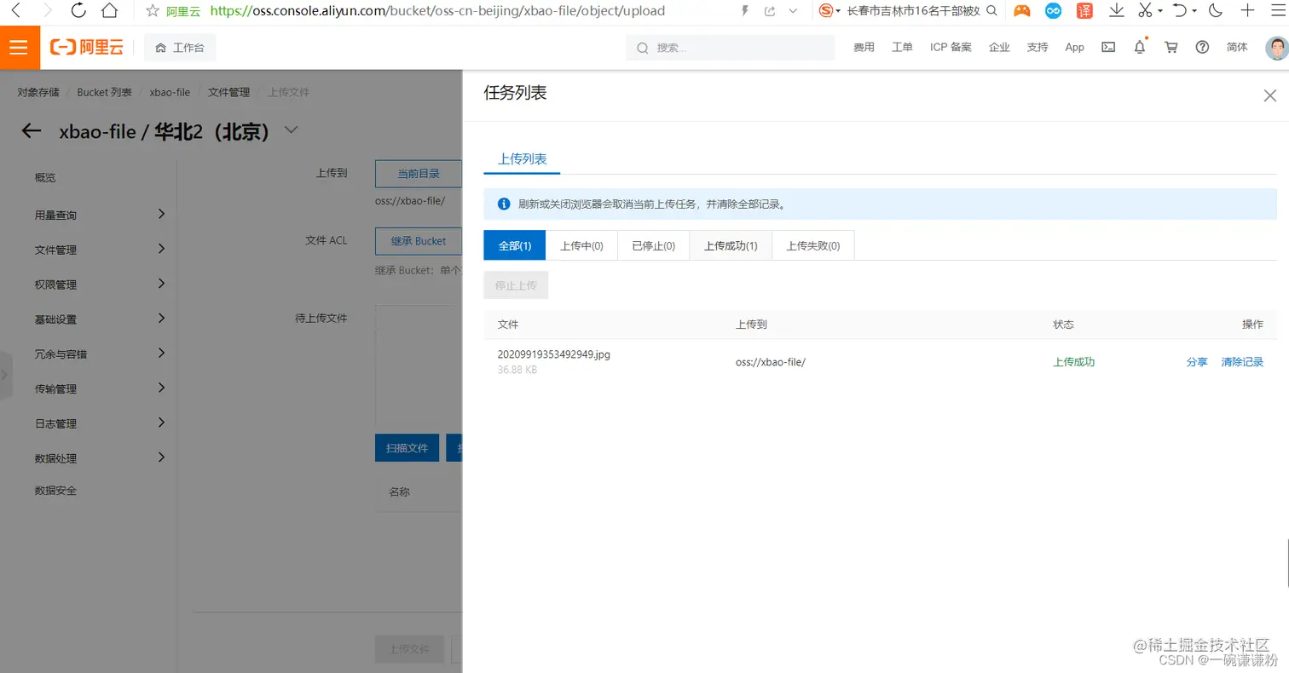This screenshot has height=673, width=1289.
Task: Open 概览 in the sidebar
Action: pyautogui.click(x=45, y=178)
